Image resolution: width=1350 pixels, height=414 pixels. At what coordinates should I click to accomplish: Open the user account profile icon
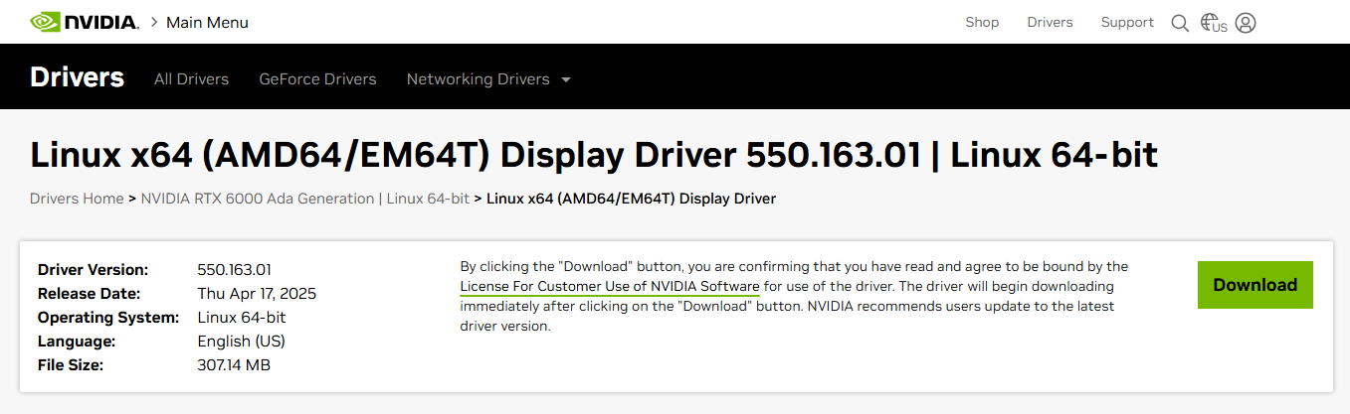pos(1246,22)
